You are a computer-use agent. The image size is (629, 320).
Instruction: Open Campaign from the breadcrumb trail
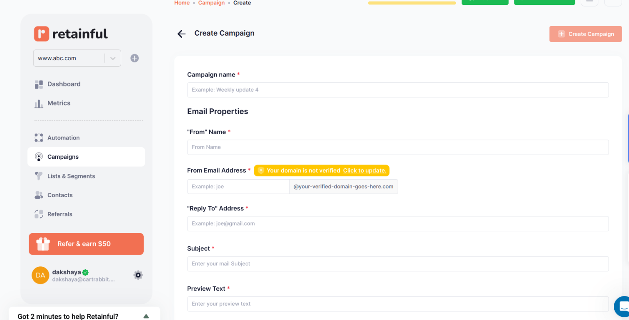tap(211, 3)
